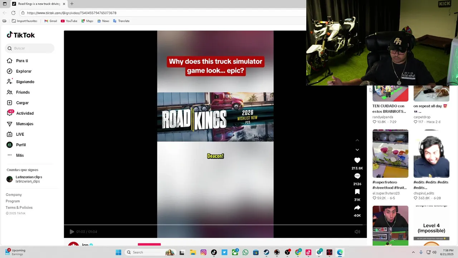Open File Explorer from taskbar
Screen dimensions: 458x258
coord(193,252)
